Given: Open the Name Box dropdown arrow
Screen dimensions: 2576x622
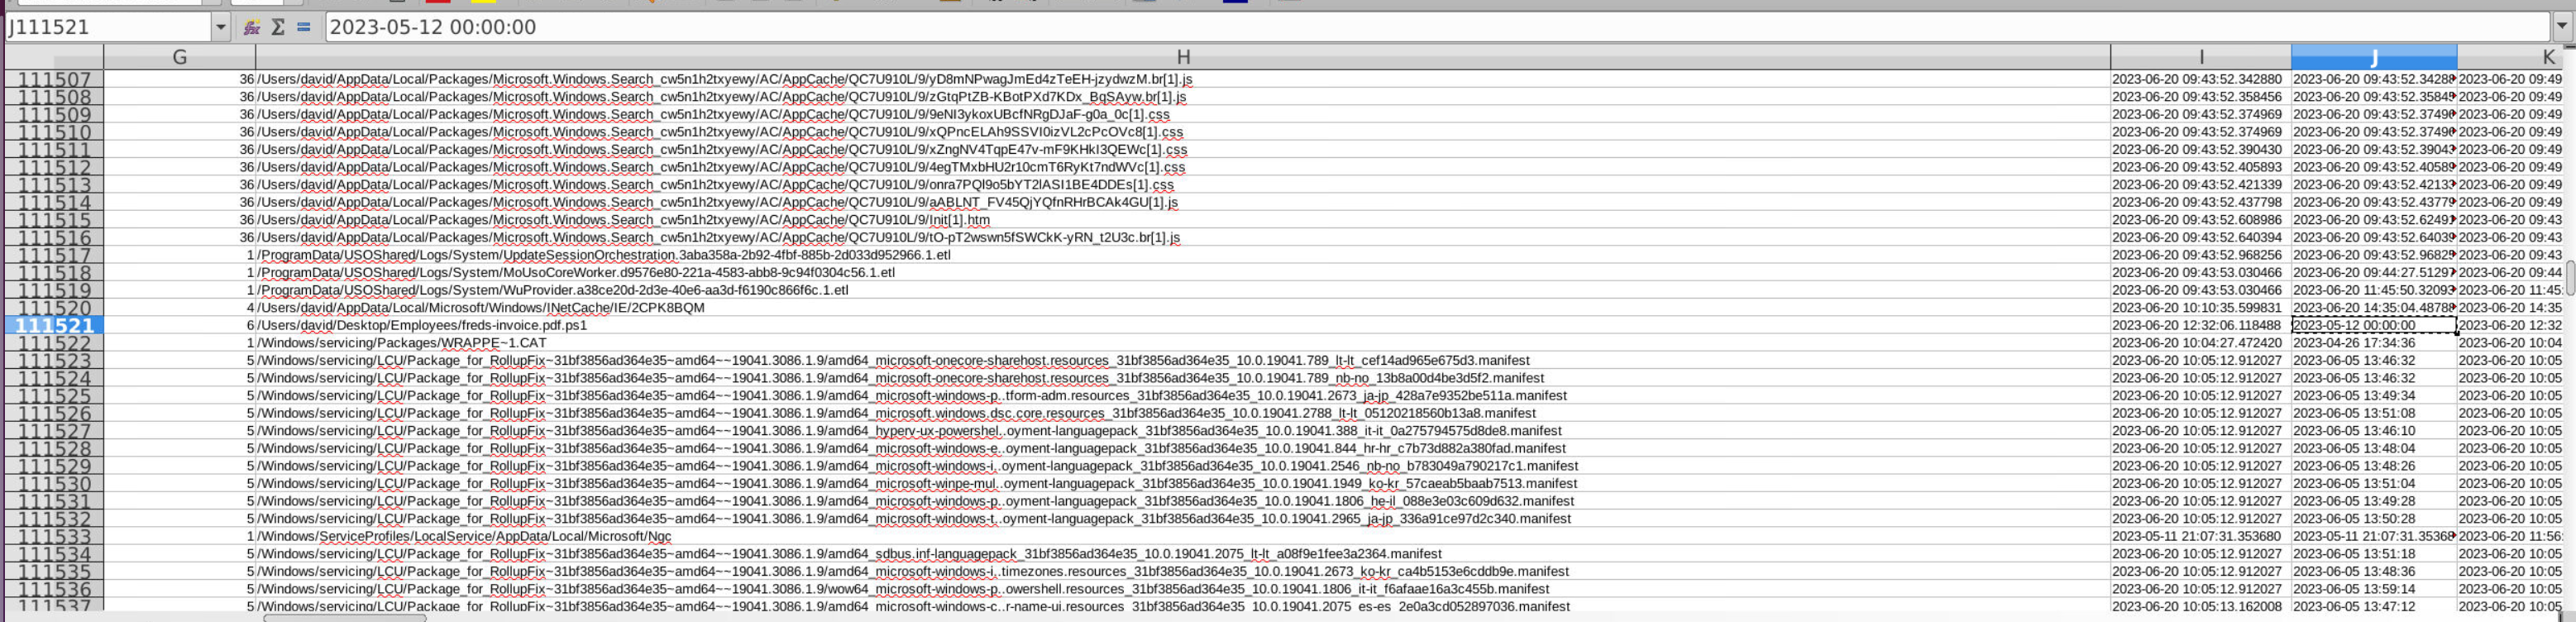Looking at the screenshot, I should click(x=221, y=27).
